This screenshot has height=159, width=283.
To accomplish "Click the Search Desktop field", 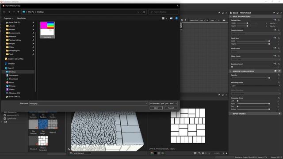I will 163,12.
